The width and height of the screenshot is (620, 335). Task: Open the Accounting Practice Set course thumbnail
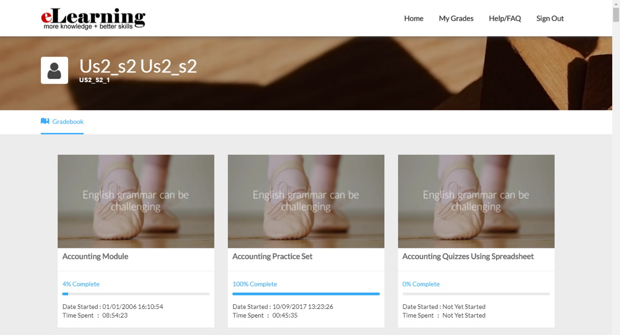[306, 201]
